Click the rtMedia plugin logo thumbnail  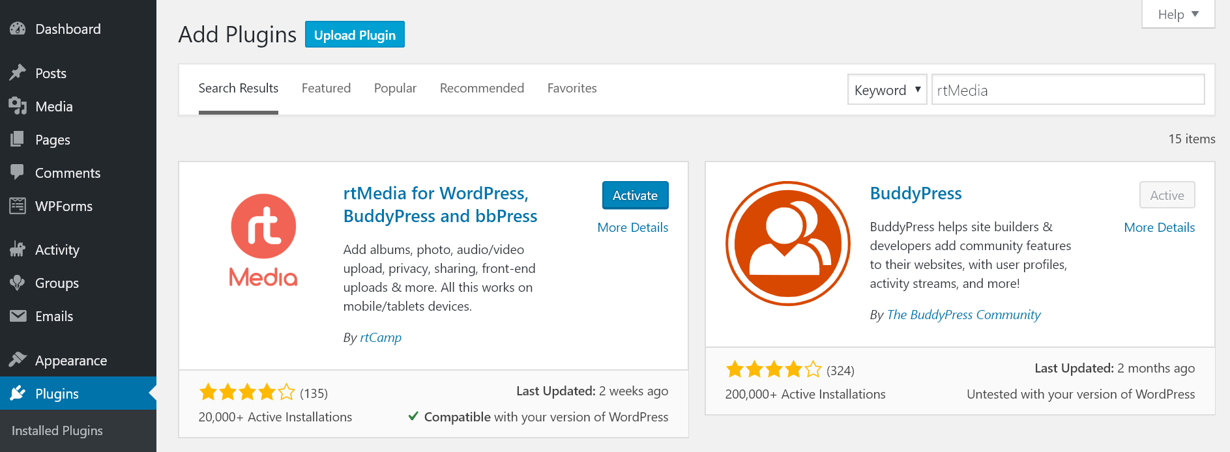263,241
